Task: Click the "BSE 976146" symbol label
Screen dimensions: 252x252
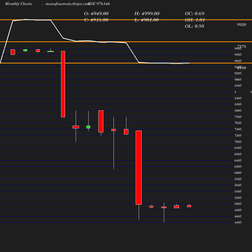Action: (x=99, y=4)
